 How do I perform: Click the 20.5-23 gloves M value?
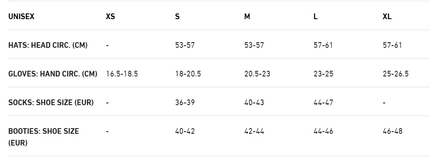(x=257, y=74)
